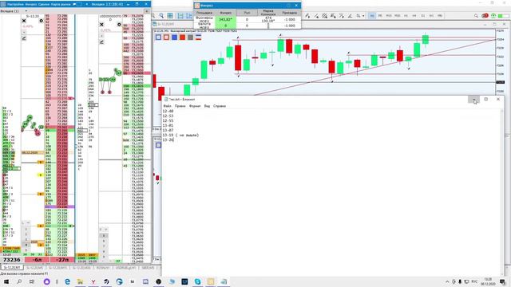Click the X cancel icon in USD order book
The width and height of the screenshot is (511, 287).
pos(101,25)
